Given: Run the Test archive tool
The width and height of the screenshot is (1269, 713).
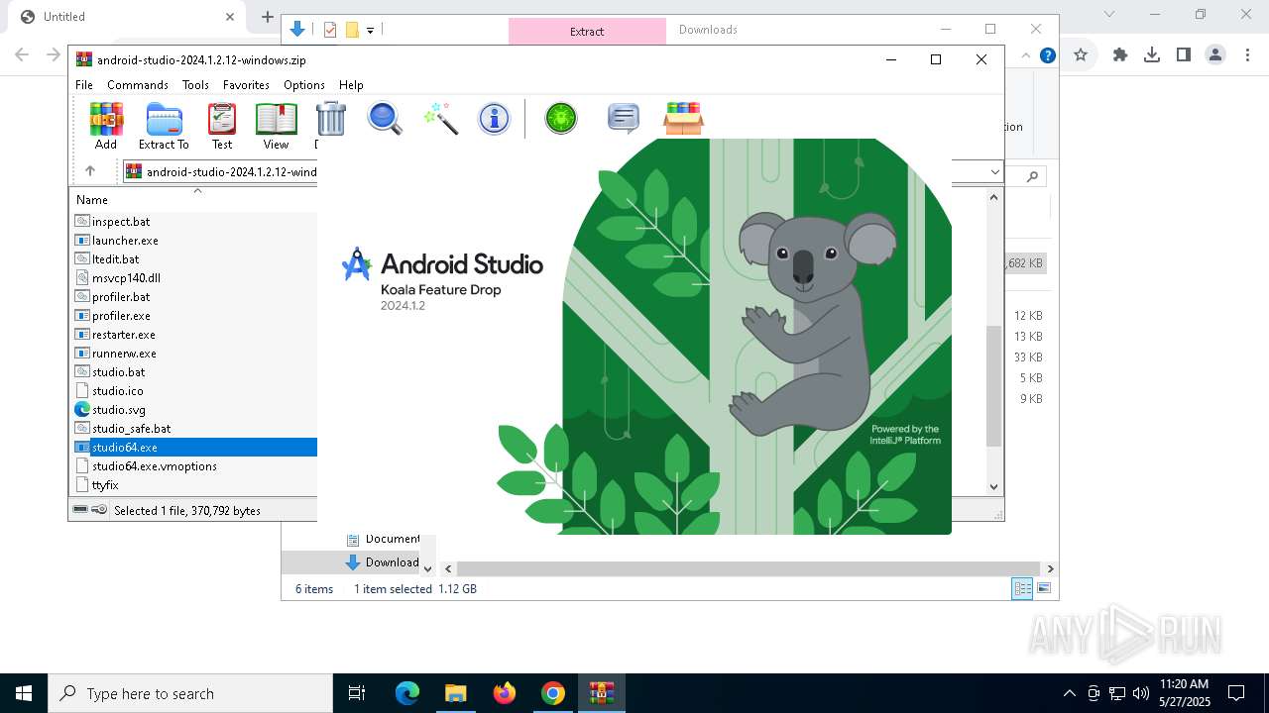Looking at the screenshot, I should [222, 127].
